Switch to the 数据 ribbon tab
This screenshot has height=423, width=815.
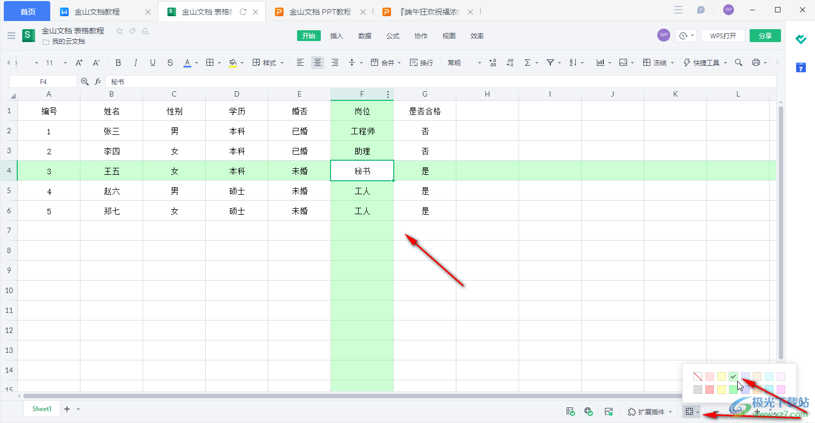click(365, 36)
